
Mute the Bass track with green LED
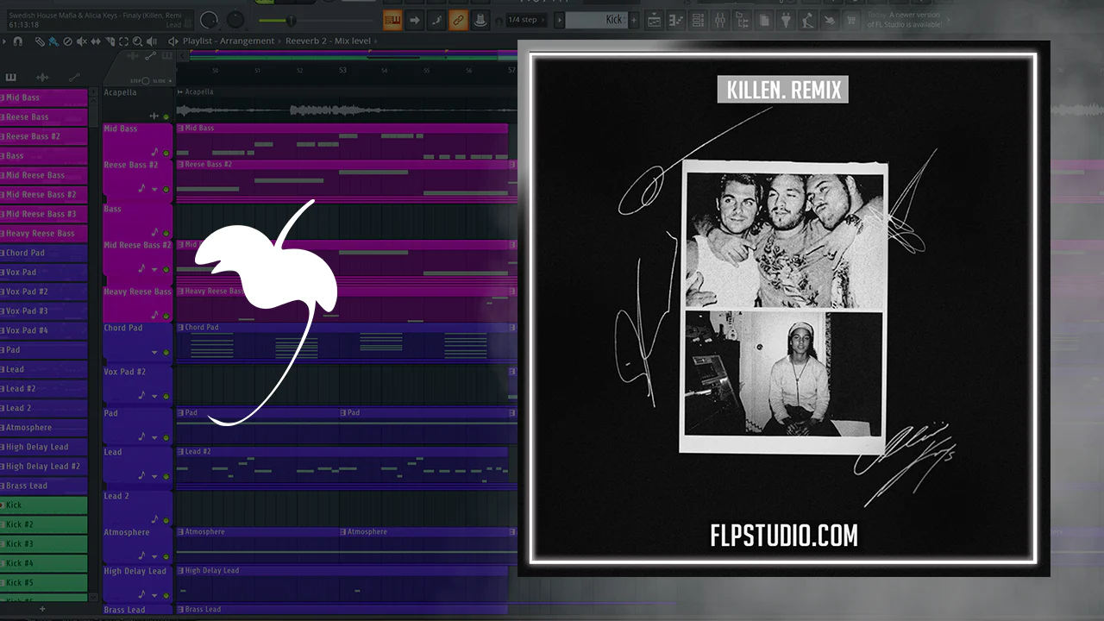(166, 233)
